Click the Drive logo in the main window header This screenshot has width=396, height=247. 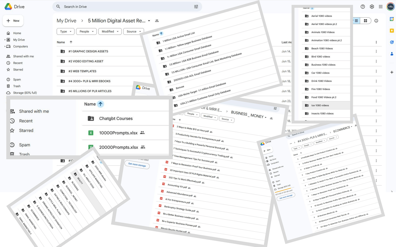coord(8,7)
